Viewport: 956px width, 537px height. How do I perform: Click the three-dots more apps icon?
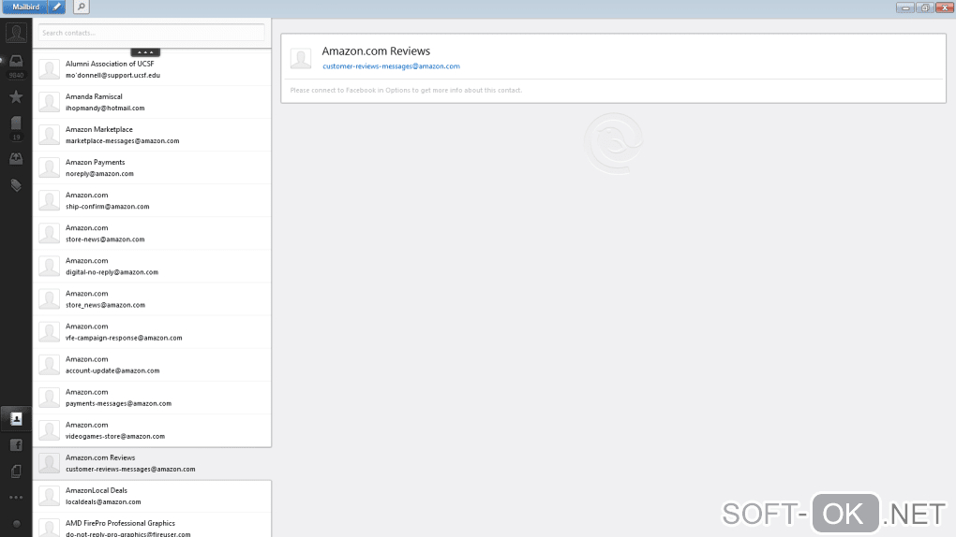16,498
